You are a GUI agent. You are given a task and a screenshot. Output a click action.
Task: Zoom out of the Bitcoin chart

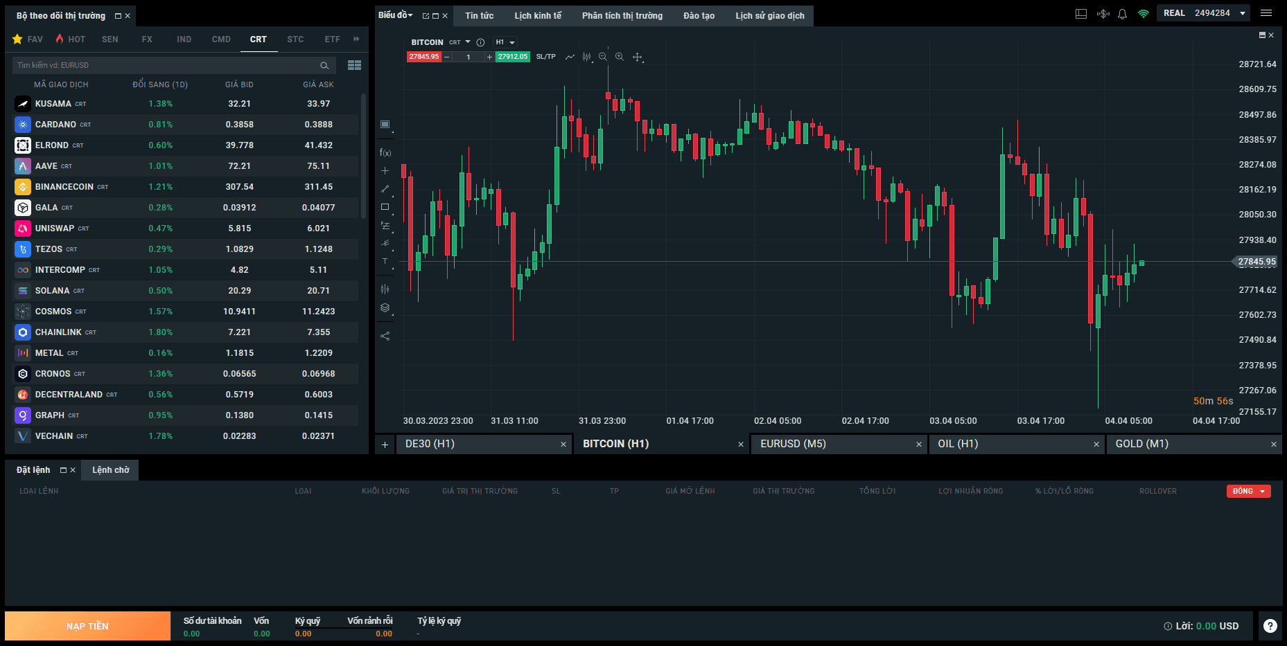pyautogui.click(x=603, y=57)
